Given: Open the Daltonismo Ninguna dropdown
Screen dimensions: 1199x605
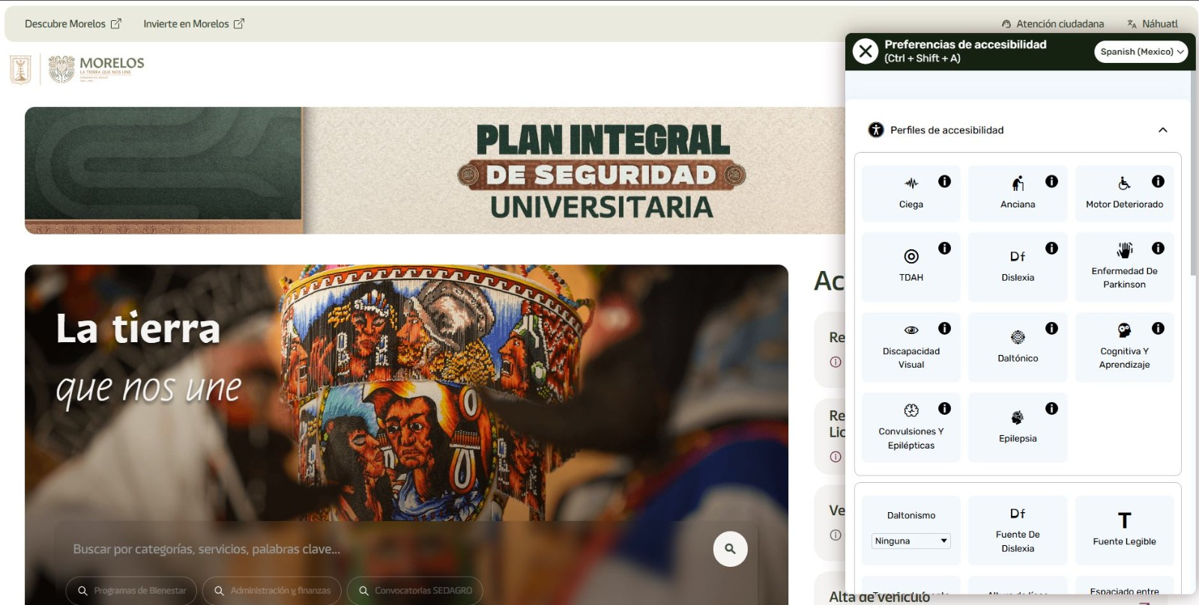Looking at the screenshot, I should tap(910, 541).
